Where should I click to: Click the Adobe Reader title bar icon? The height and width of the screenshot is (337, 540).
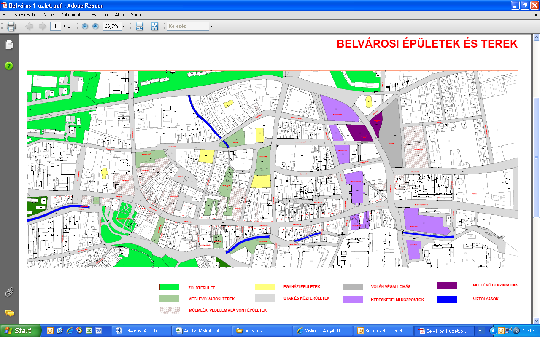pyautogui.click(x=5, y=6)
